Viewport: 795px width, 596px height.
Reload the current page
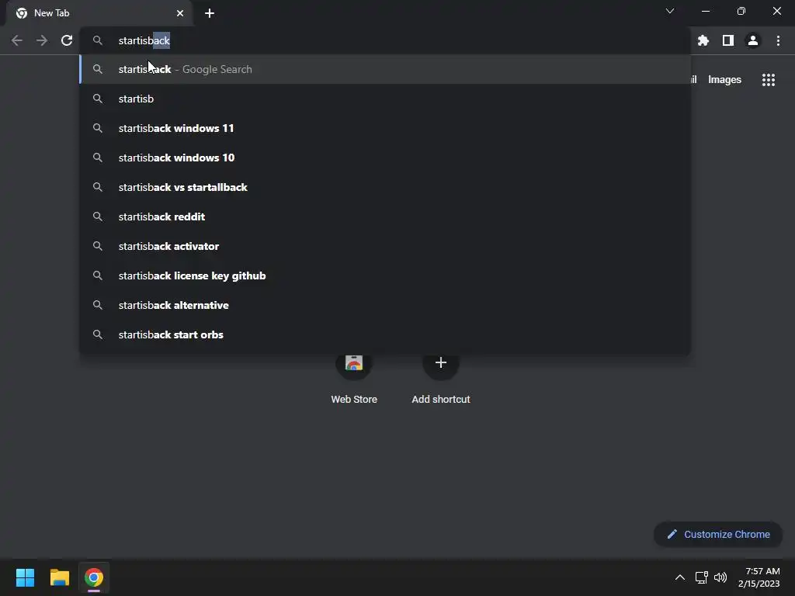(x=67, y=40)
